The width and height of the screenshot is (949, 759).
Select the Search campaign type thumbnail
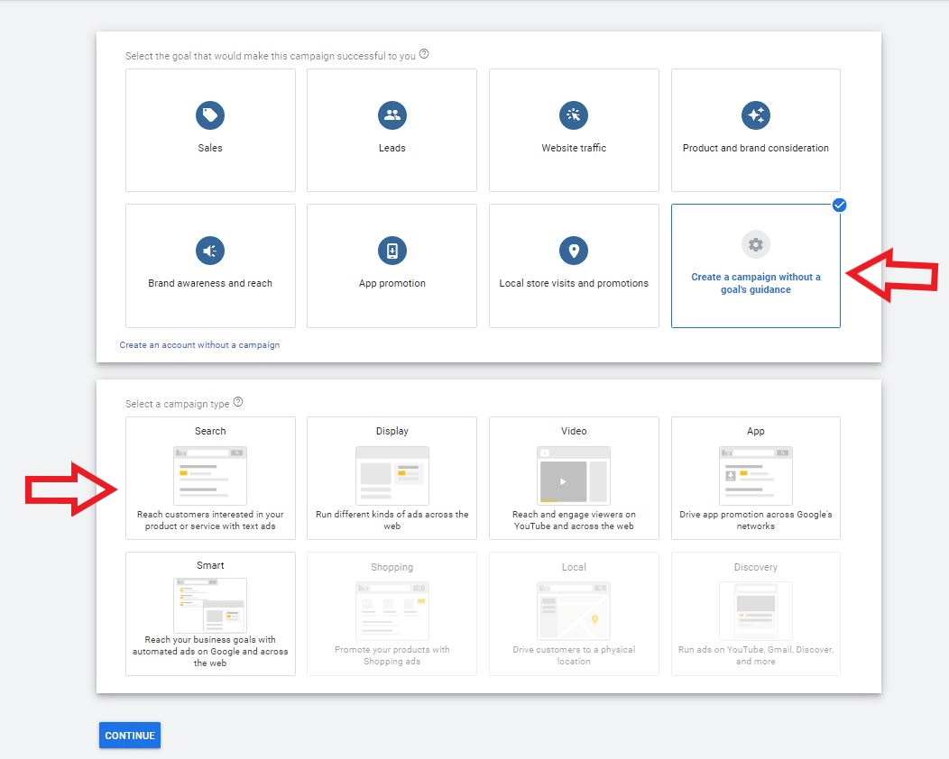click(x=210, y=475)
